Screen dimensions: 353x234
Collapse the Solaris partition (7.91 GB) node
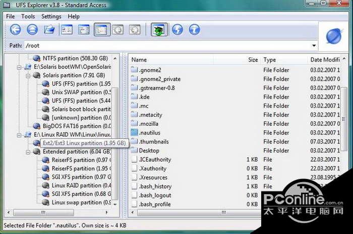click(28, 76)
